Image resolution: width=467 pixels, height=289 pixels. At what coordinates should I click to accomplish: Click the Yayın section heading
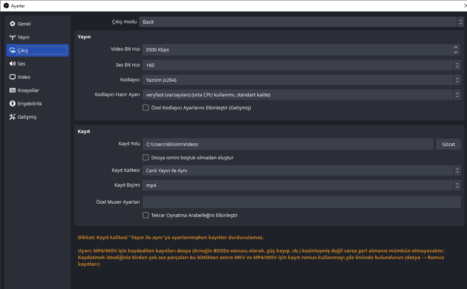click(84, 37)
